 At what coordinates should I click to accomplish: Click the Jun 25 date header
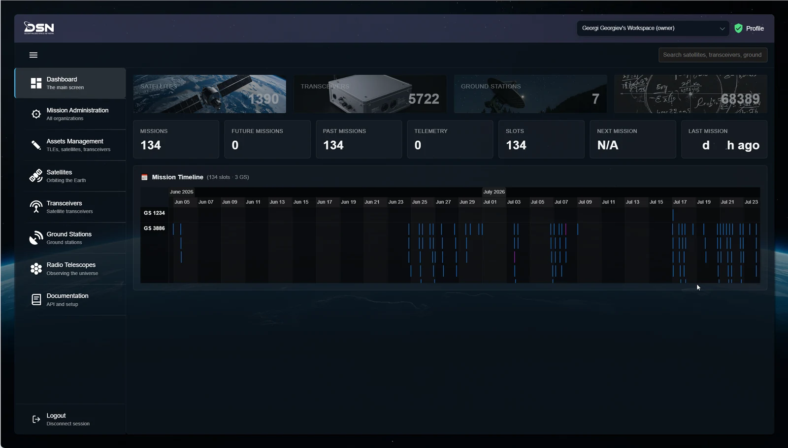(x=420, y=202)
